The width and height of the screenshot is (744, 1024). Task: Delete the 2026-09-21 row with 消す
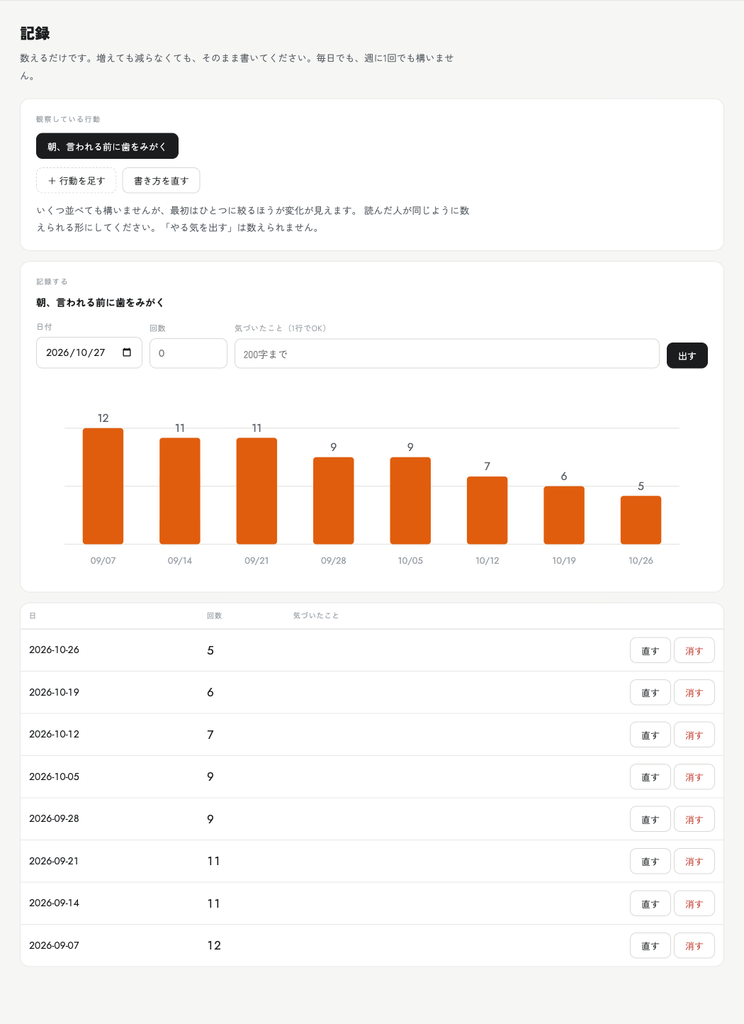point(694,861)
